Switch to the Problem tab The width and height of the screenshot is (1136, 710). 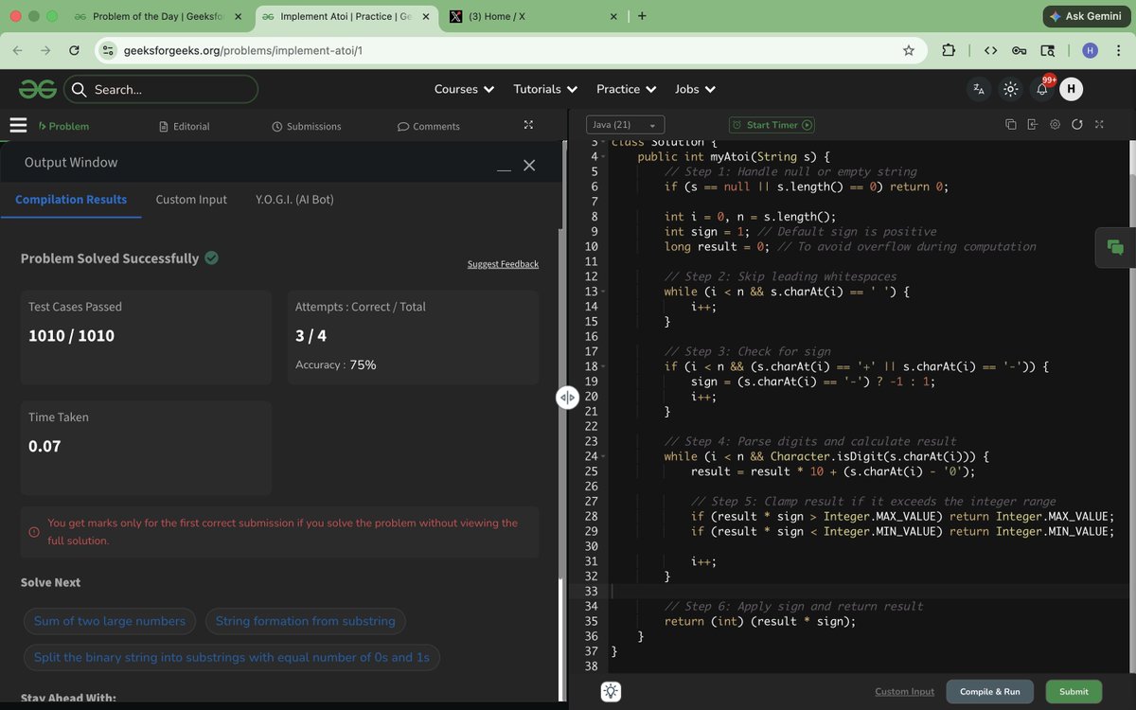pyautogui.click(x=63, y=126)
